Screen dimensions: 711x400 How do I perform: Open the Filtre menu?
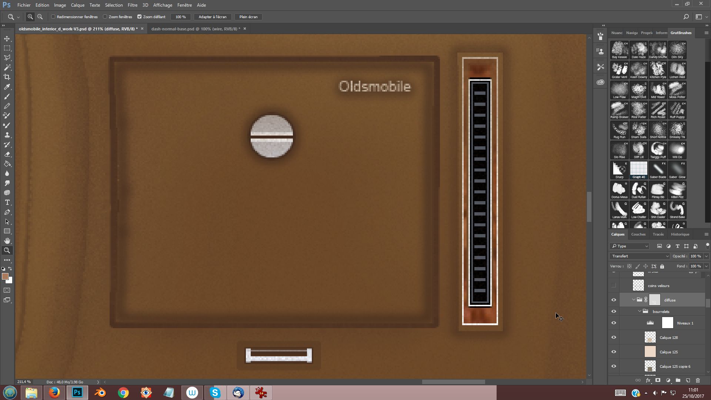pos(133,5)
